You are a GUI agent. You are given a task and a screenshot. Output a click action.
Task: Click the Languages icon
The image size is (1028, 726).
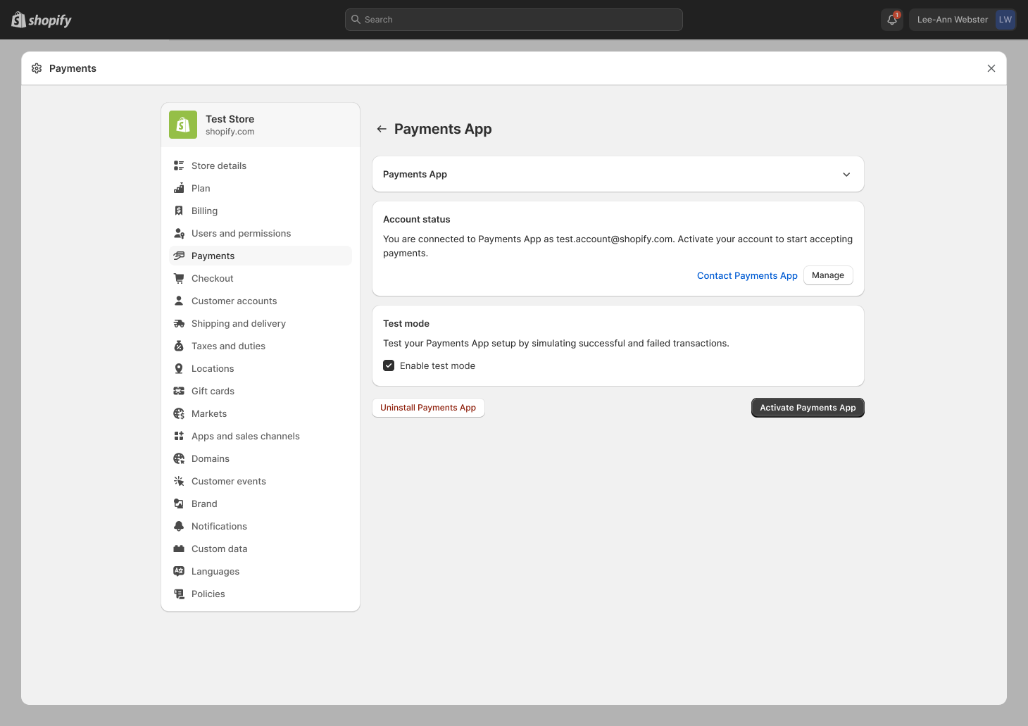click(179, 571)
